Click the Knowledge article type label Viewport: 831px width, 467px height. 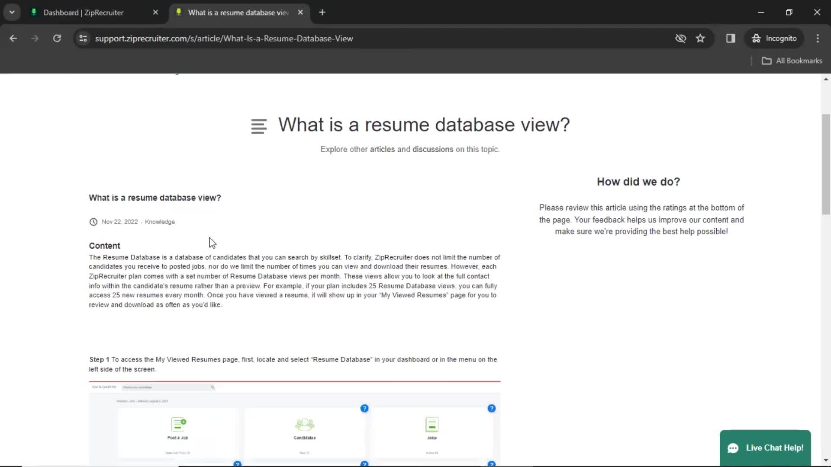160,222
